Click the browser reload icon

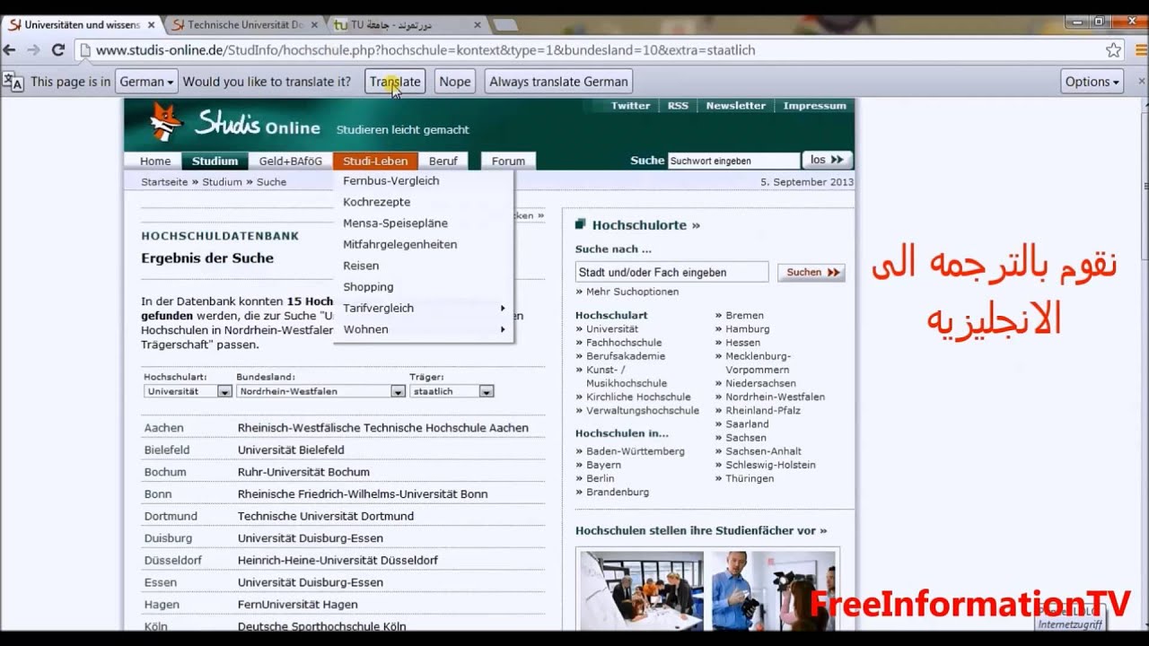58,50
